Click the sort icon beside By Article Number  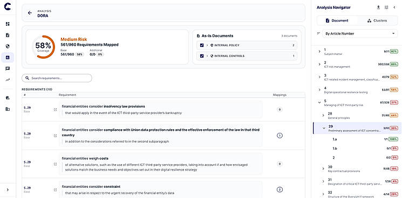319,33
